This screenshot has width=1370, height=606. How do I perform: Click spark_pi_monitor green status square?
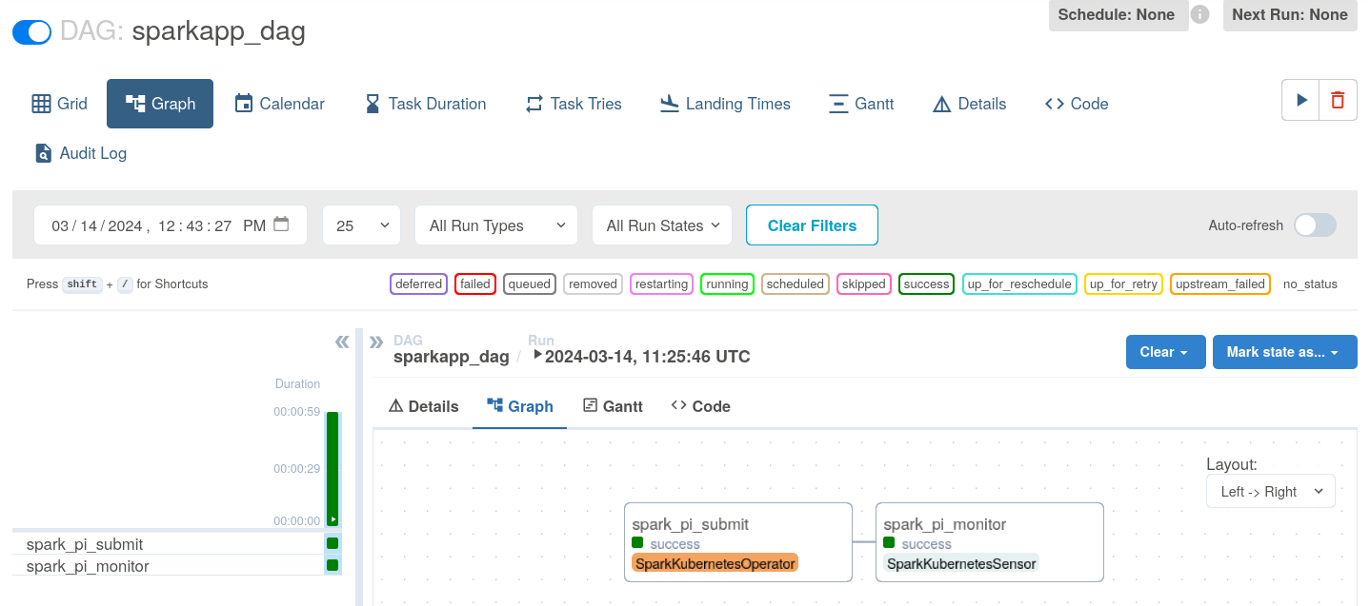coord(332,565)
